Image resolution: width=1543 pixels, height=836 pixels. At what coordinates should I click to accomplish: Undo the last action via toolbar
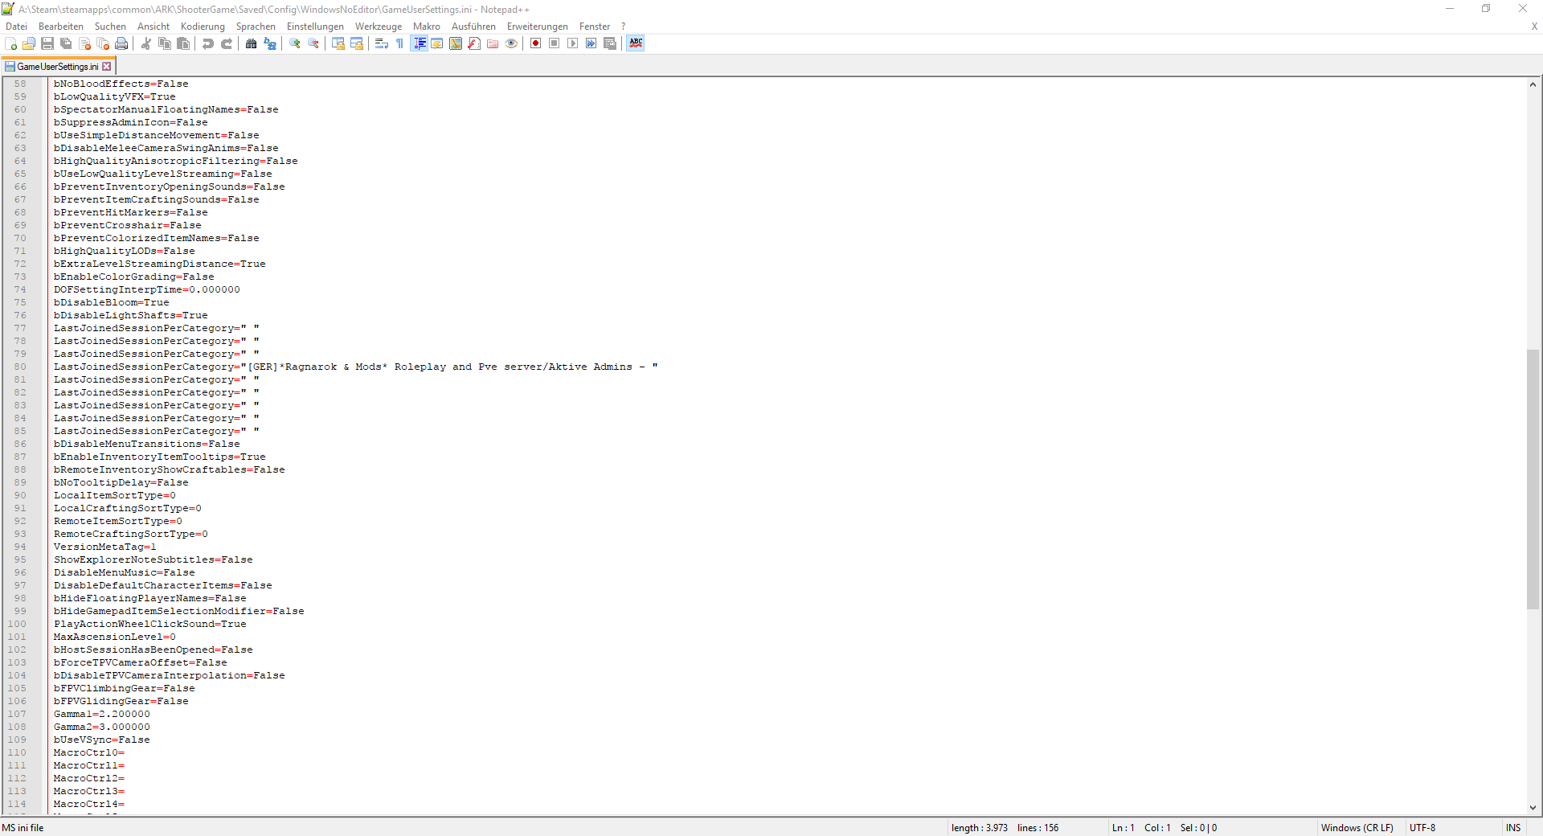point(208,43)
